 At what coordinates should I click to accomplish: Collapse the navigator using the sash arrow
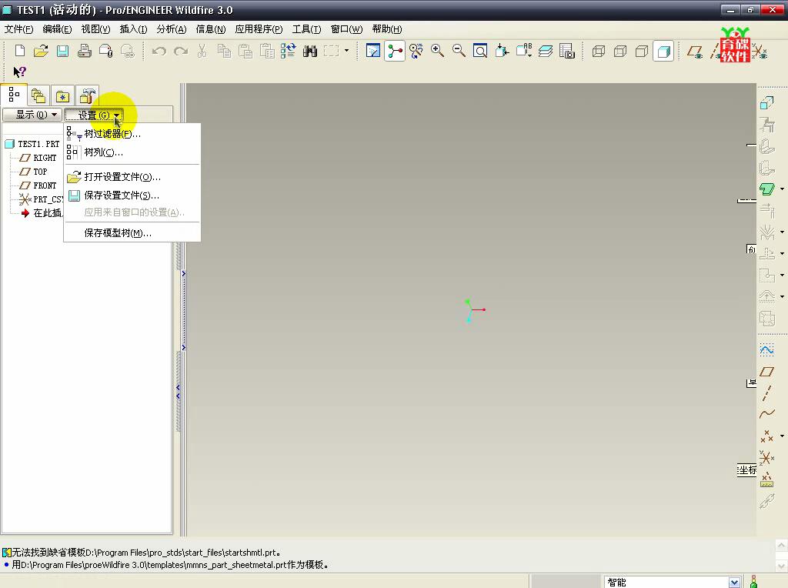pyautogui.click(x=178, y=392)
